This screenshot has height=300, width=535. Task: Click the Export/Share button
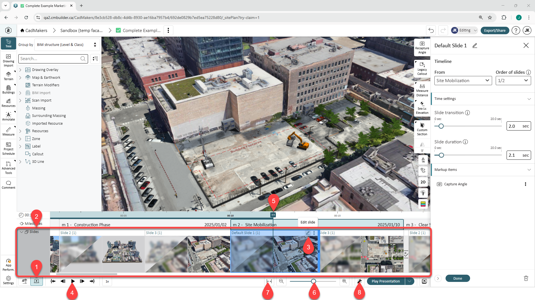[495, 30]
